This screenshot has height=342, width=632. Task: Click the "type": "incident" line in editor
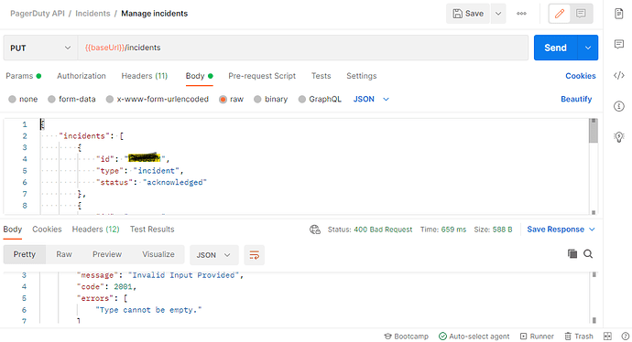pos(139,171)
